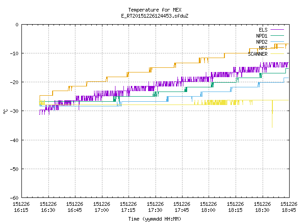The width and height of the screenshot is (298, 223).
Task: Click the x-axis tick label 17:00
Action: 102,210
